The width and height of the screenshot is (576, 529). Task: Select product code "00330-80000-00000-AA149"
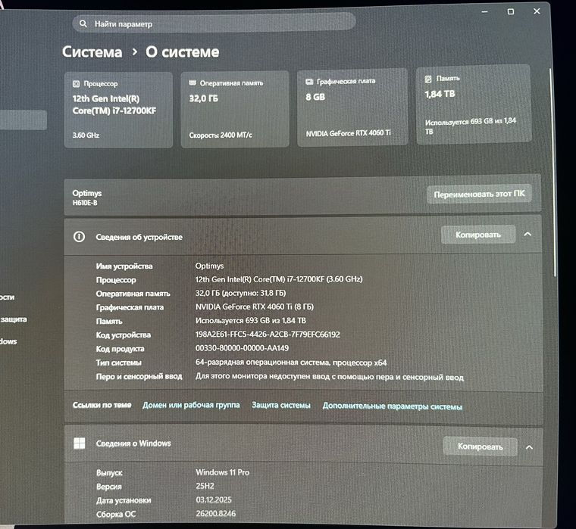tap(242, 348)
